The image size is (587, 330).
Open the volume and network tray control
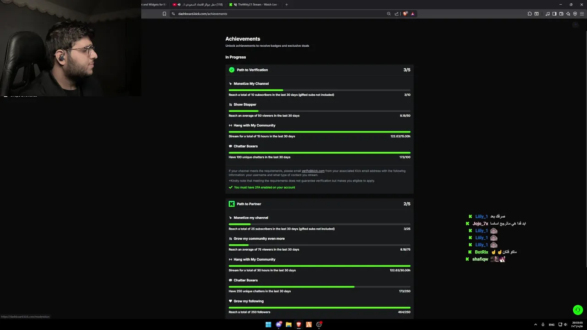[x=563, y=324]
